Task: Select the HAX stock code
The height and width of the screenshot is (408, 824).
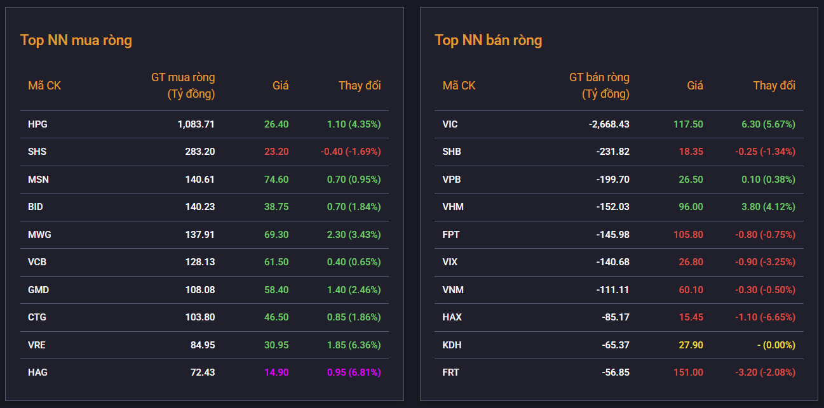Action: (x=452, y=317)
